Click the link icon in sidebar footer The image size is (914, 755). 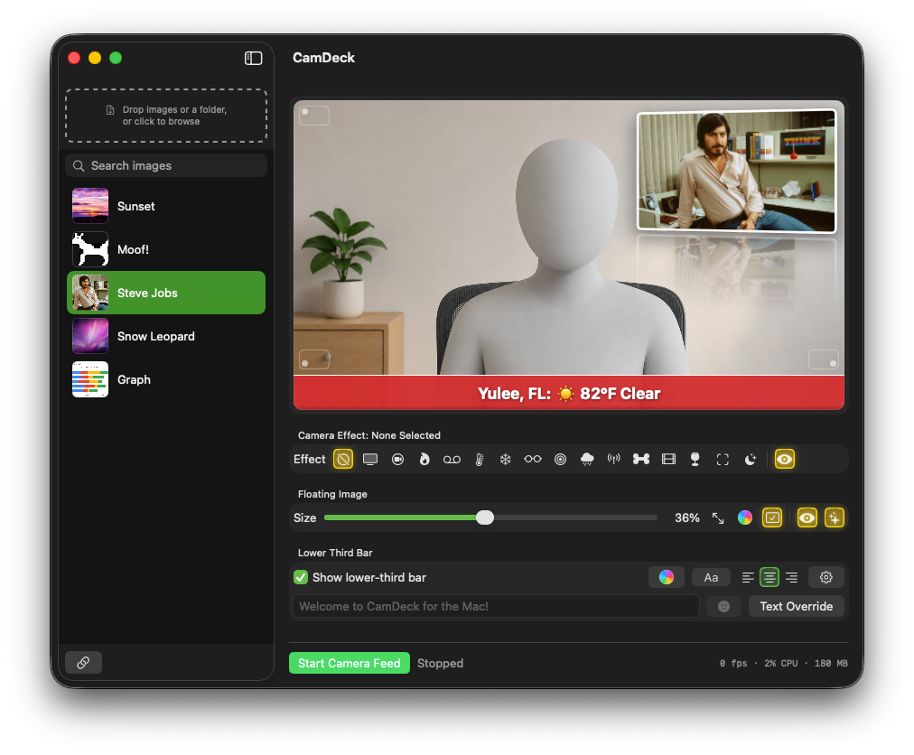pyautogui.click(x=83, y=663)
